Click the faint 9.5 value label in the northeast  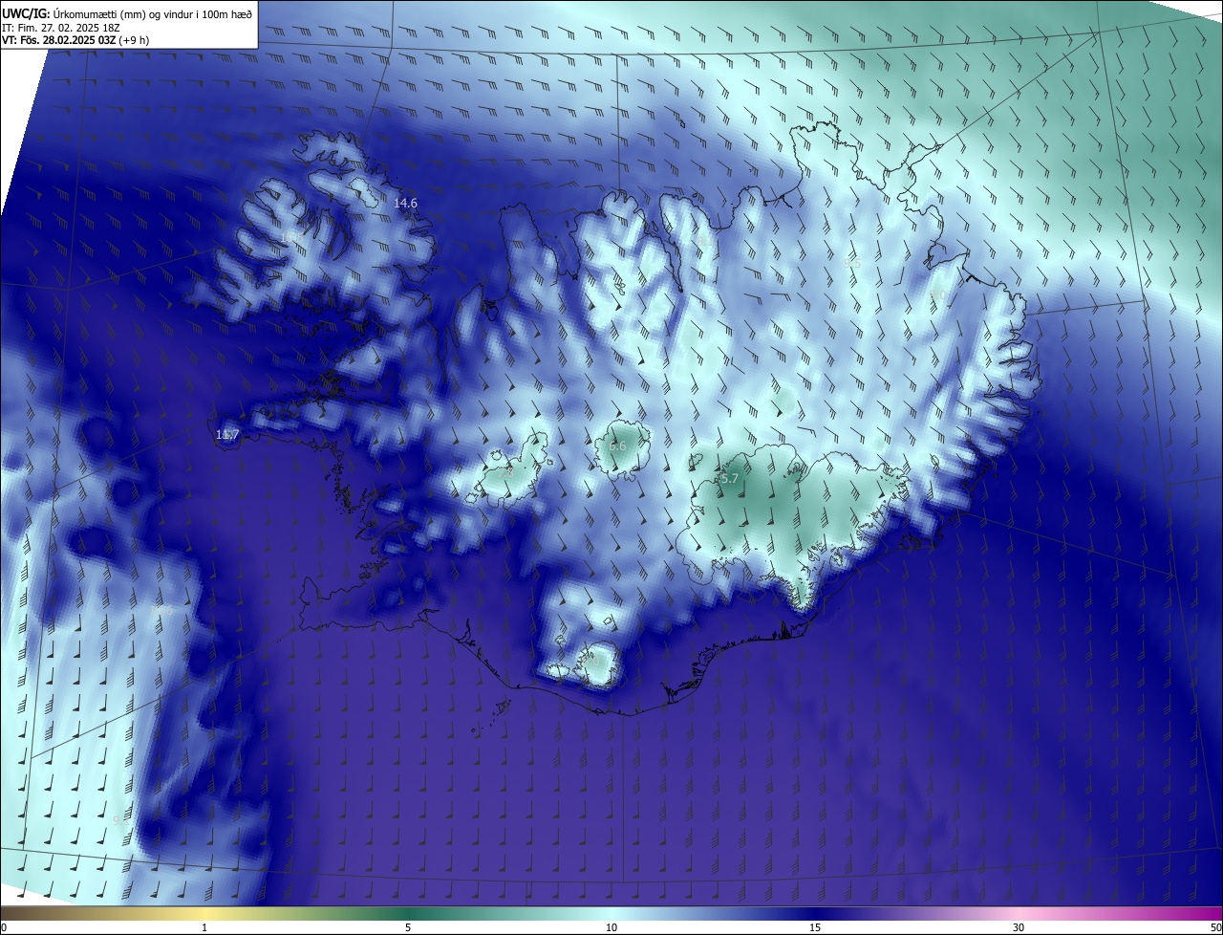point(852,263)
